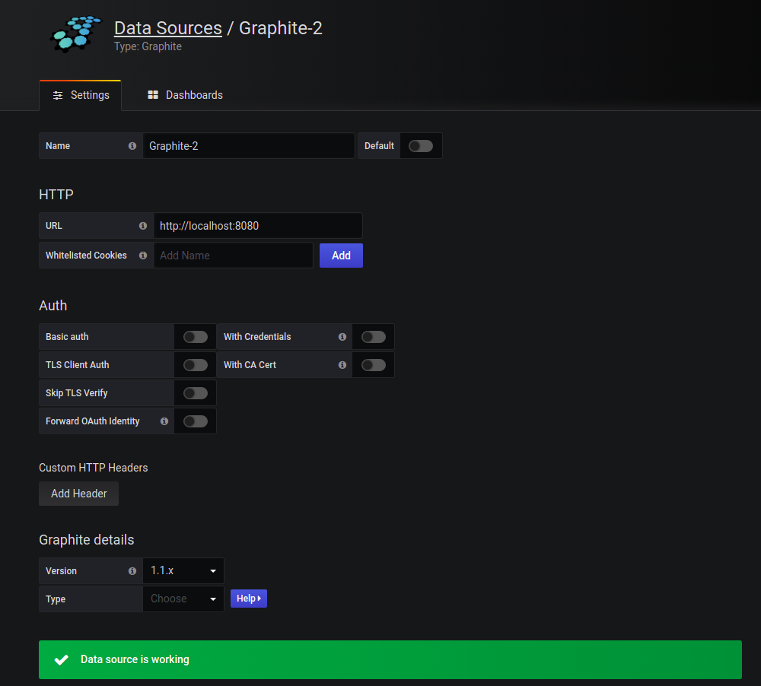Click the blue Add cookie button
The height and width of the screenshot is (686, 761).
point(341,256)
